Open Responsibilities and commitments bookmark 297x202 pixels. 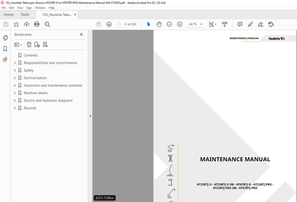50,63
